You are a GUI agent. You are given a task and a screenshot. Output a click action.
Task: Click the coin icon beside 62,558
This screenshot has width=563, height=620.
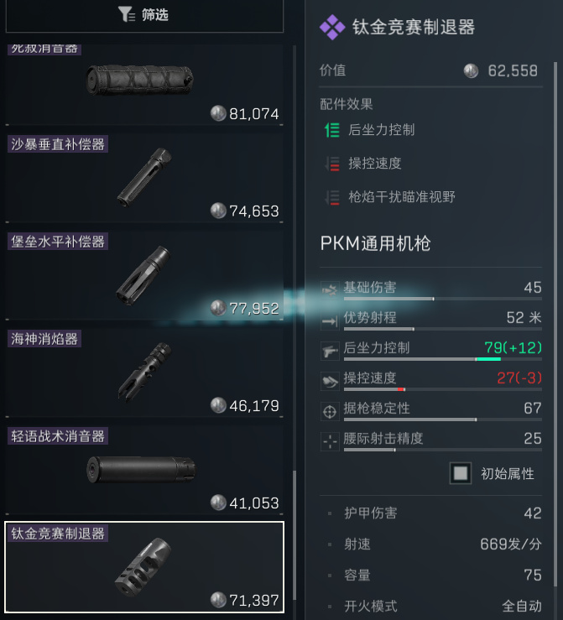(471, 71)
